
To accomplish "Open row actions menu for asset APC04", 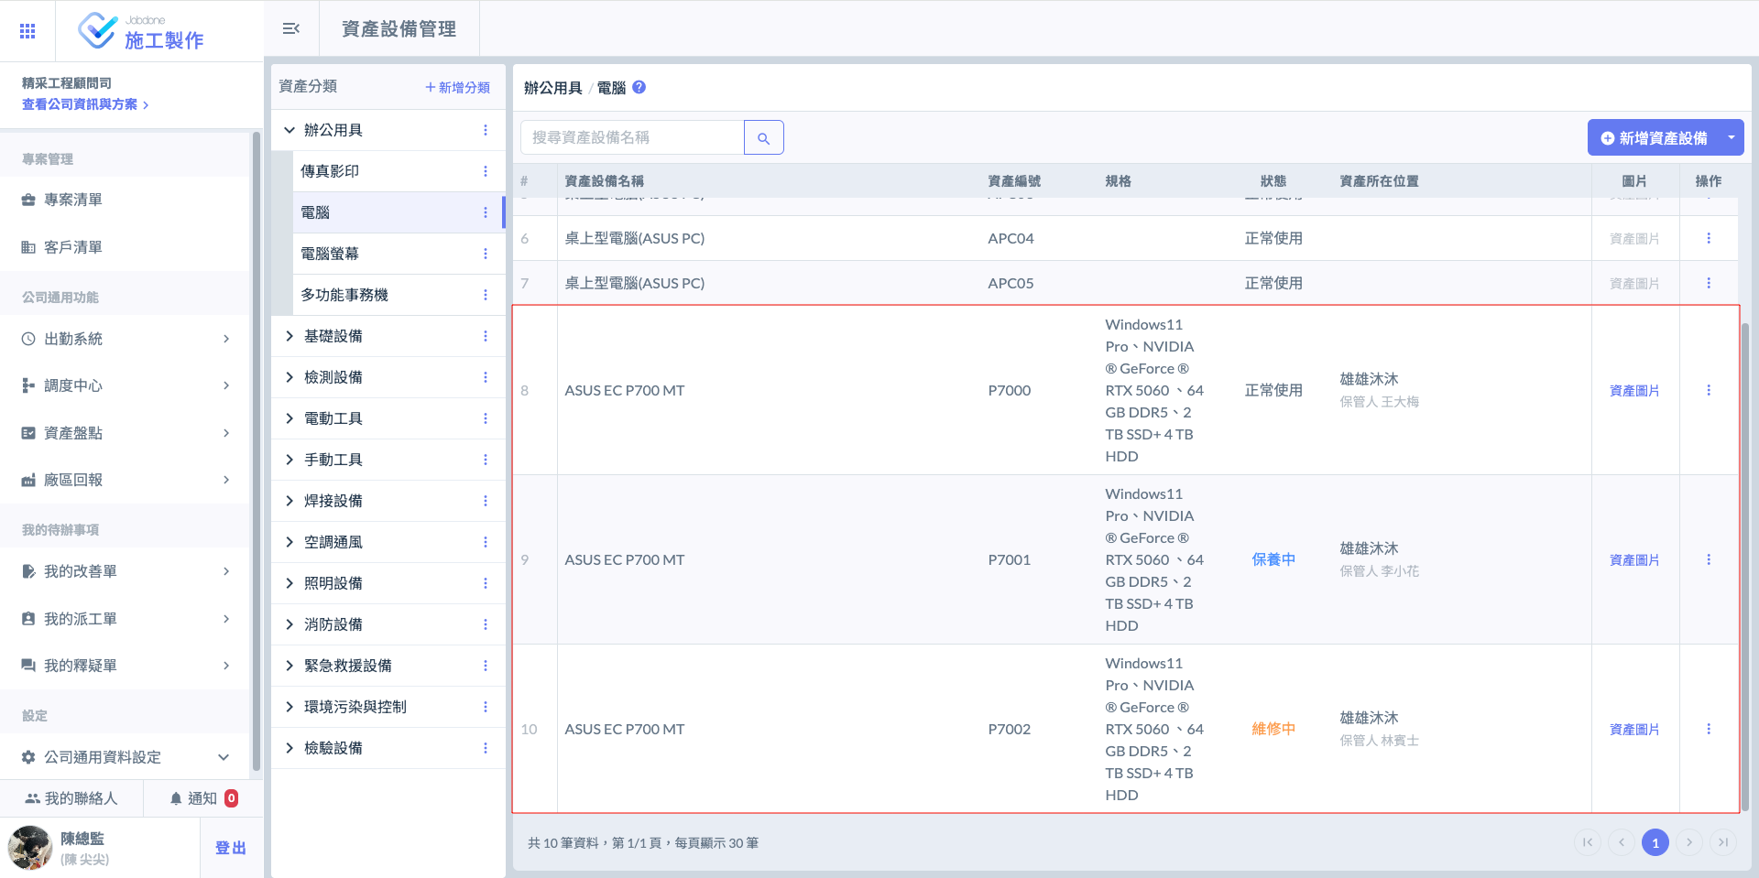I will 1709,238.
